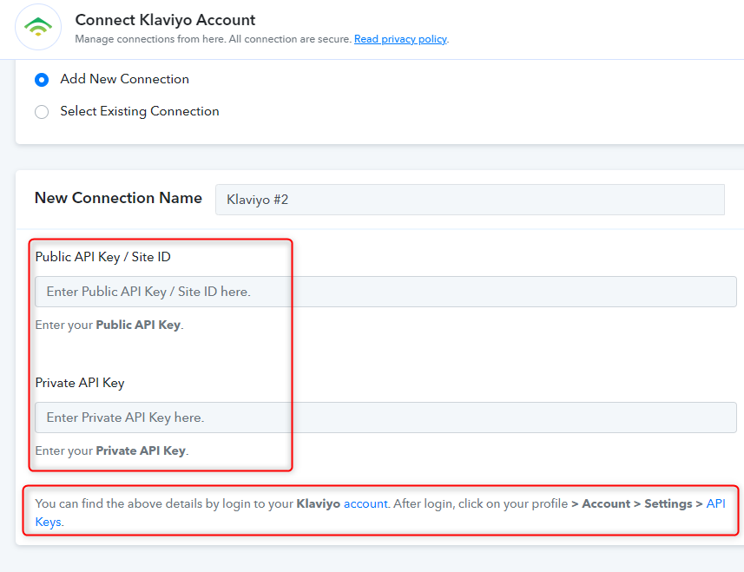This screenshot has width=744, height=572.
Task: Focus the Private API Key input field
Action: (x=385, y=417)
